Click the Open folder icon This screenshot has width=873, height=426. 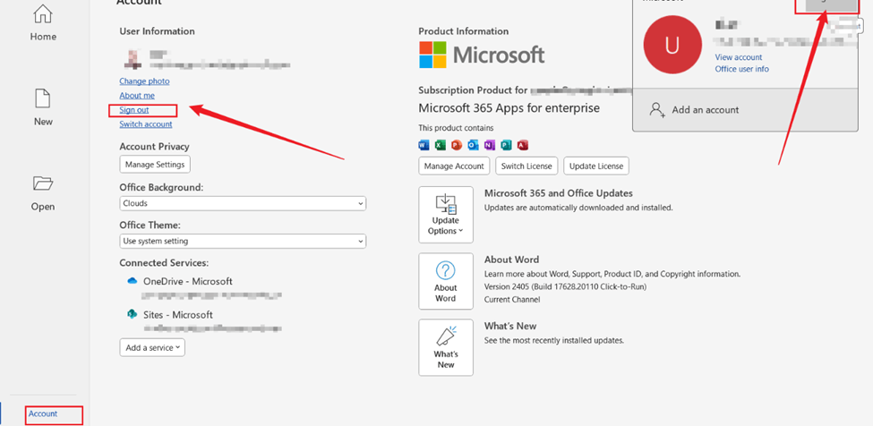[43, 183]
